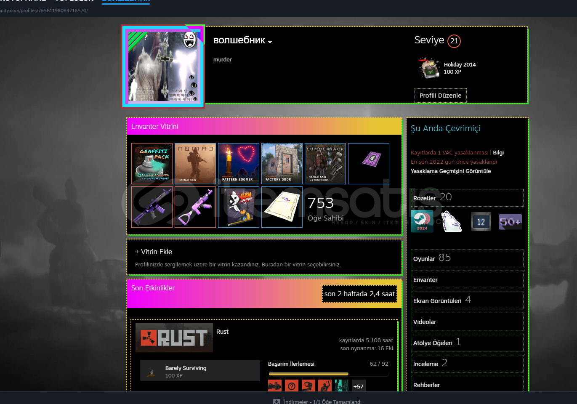The height and width of the screenshot is (404, 577).
Task: Open the 50+ game collector badge
Action: tap(510, 222)
